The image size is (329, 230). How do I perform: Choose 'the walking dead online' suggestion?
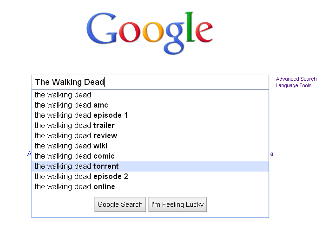pyautogui.click(x=150, y=187)
